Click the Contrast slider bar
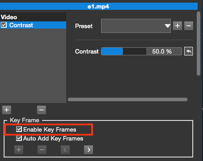Image resolution: width=203 pixels, height=161 pixels. [124, 51]
